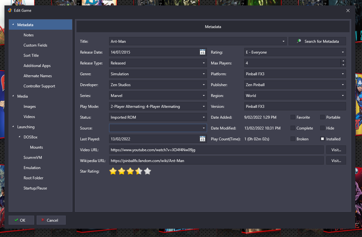
Task: Open Additional Apps section
Action: (x=37, y=66)
